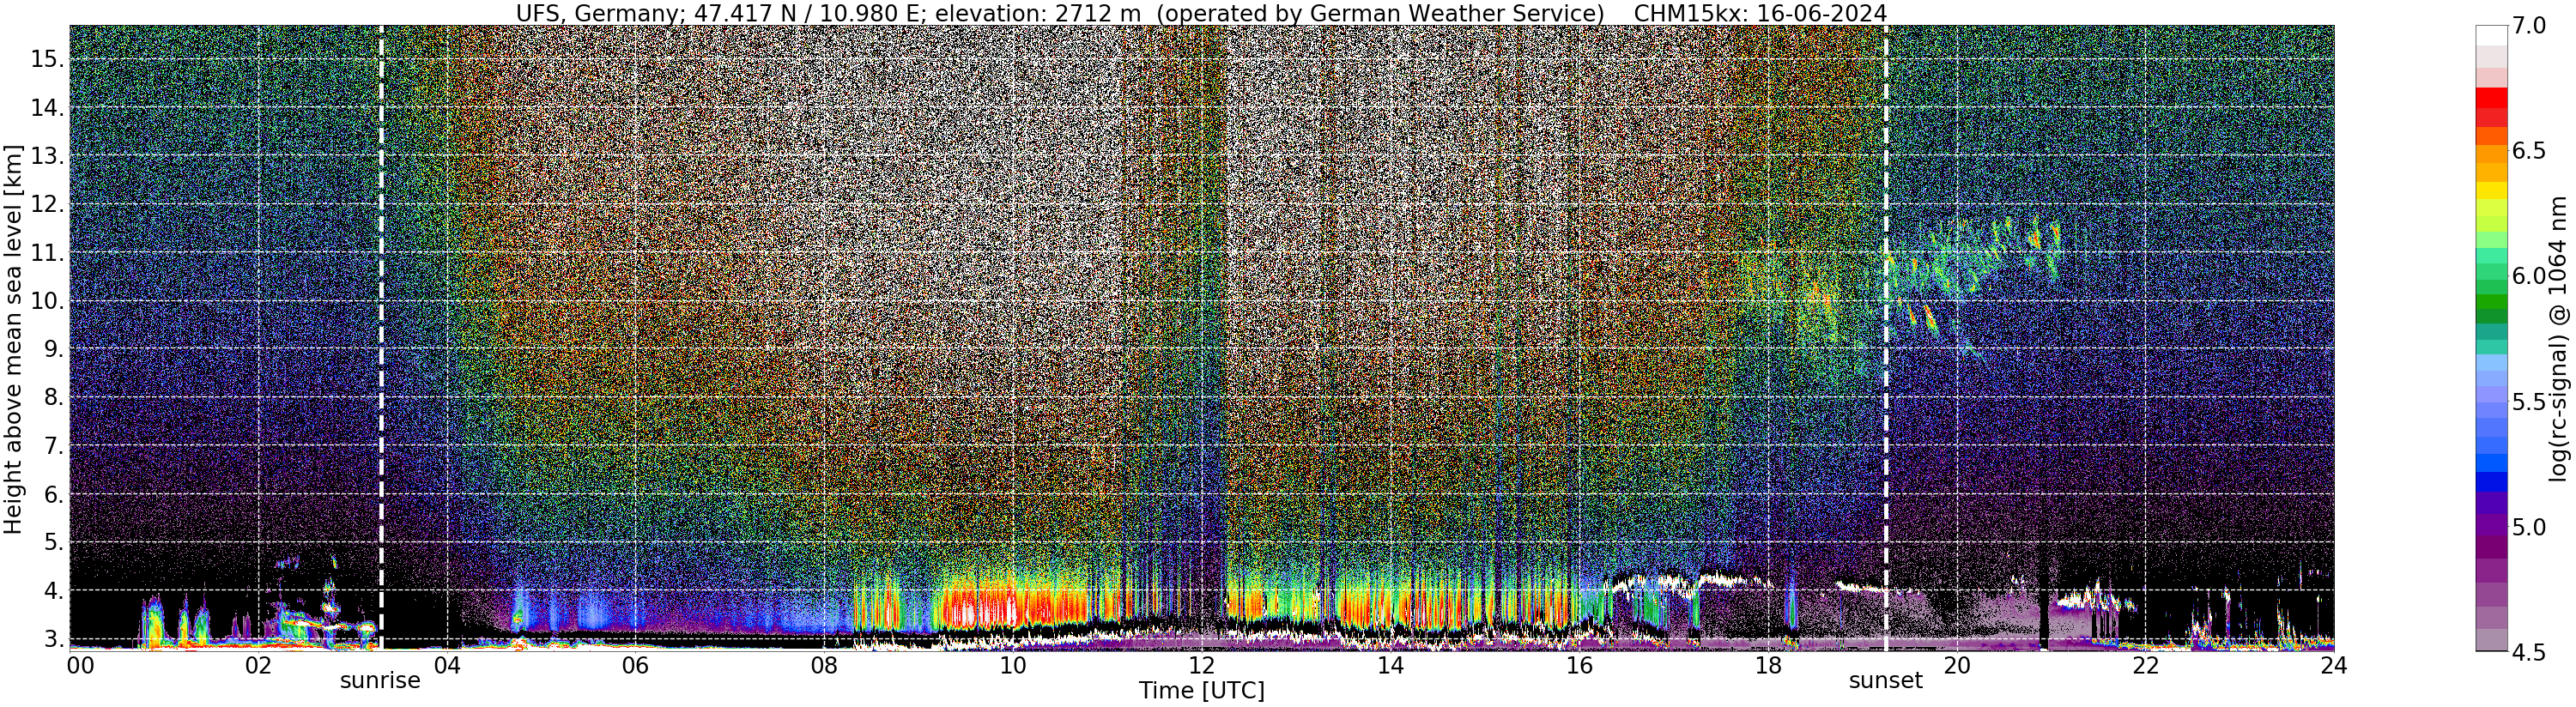Viewport: 2576px width, 707px height.
Task: Click the '04' time tick label
Action: 447,666
